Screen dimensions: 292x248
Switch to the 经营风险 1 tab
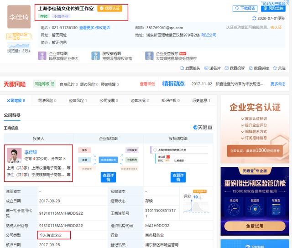pos(78,101)
